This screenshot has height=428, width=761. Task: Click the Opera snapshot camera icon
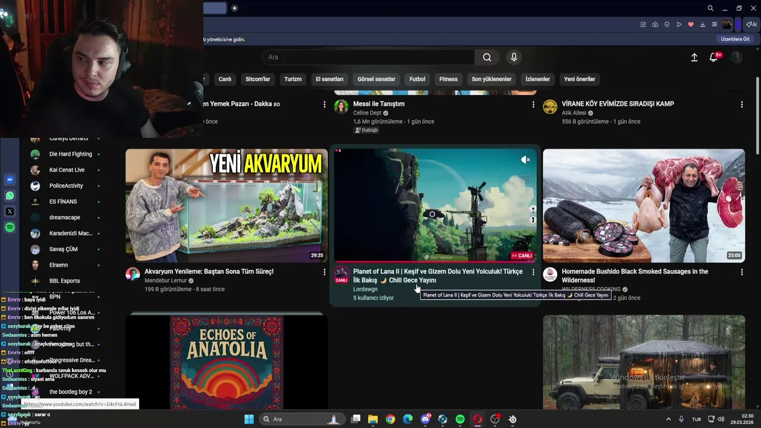coord(655,24)
